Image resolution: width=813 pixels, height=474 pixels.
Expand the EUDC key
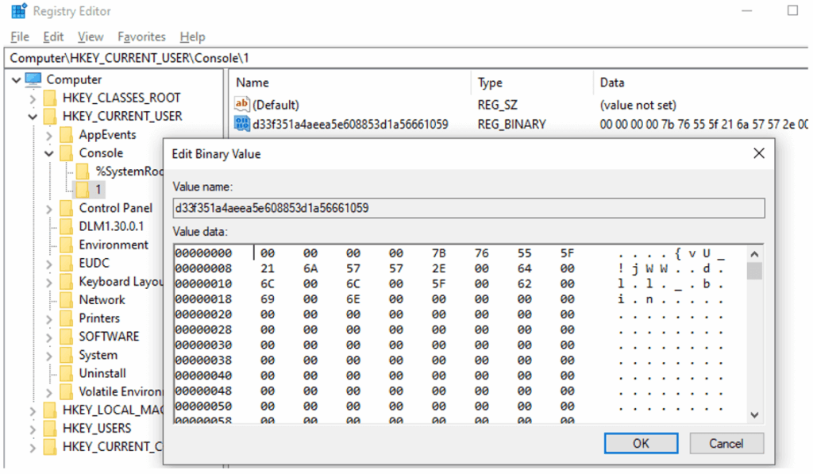48,264
